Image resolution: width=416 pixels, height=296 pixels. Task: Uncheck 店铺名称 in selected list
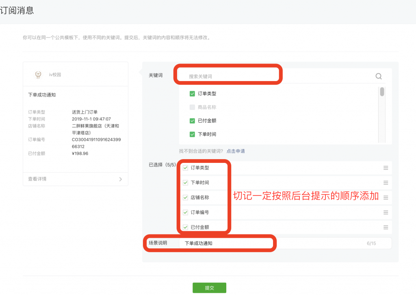(186, 197)
